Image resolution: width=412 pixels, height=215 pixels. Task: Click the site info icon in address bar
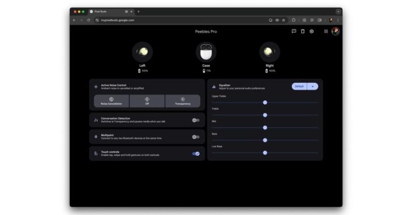pyautogui.click(x=97, y=20)
